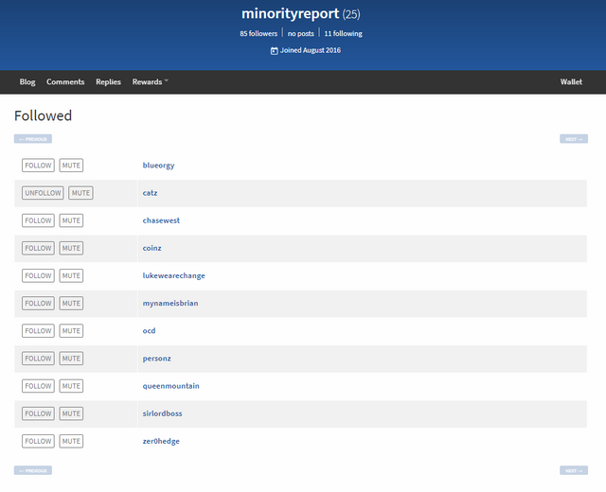Click the top Previous pagination button
This screenshot has height=492, width=606.
pos(33,139)
